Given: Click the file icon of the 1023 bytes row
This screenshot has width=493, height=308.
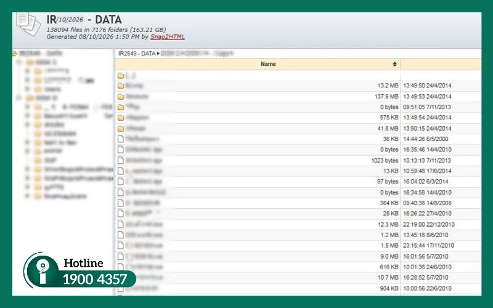Looking at the screenshot, I should click(x=120, y=160).
